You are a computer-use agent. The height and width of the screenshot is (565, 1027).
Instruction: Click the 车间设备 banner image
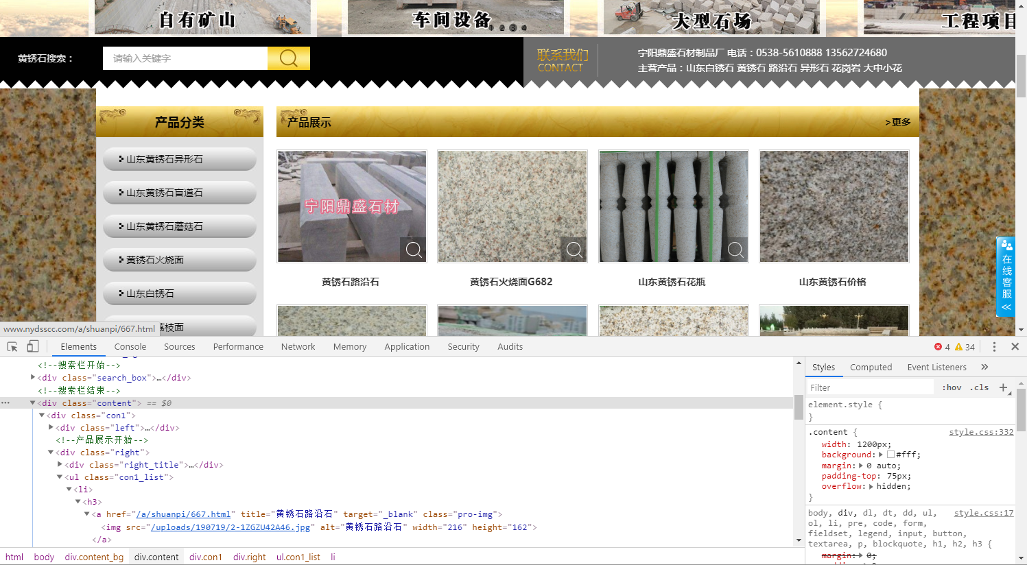456,17
